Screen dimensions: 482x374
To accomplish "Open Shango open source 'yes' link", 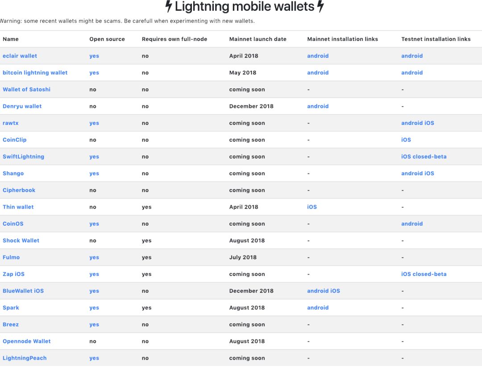I will coord(94,173).
